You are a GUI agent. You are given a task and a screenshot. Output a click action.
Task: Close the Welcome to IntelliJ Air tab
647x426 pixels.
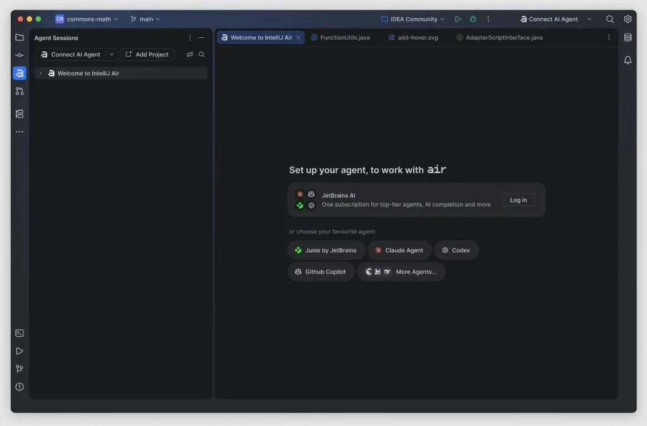pyautogui.click(x=298, y=37)
